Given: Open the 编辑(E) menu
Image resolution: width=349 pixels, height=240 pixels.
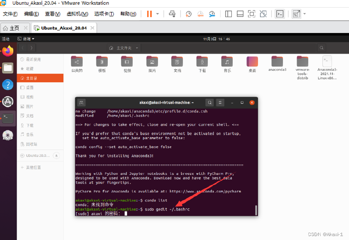Looking at the screenshot, I should click(31, 14).
